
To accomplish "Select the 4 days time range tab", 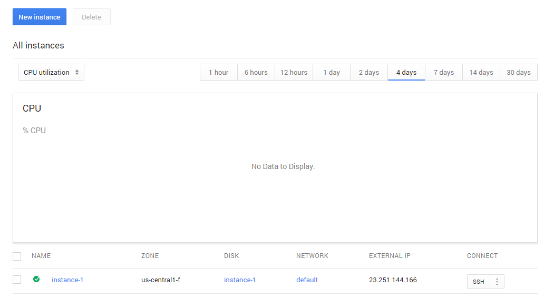I will point(406,73).
